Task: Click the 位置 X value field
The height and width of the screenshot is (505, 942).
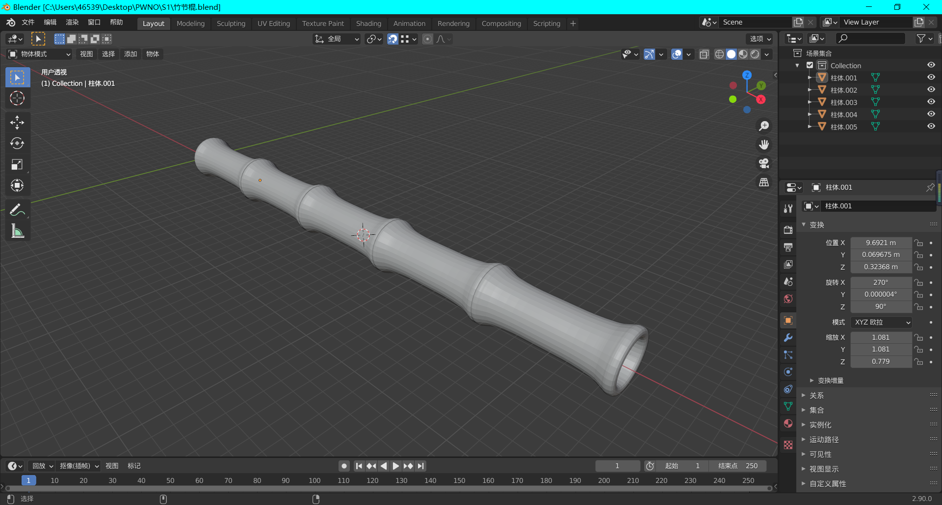Action: [881, 243]
